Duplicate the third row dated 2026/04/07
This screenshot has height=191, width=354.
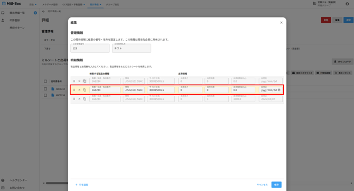pos(85,99)
